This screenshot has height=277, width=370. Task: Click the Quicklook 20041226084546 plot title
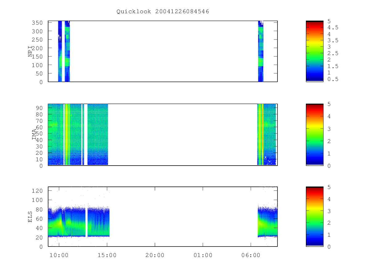tap(163, 12)
